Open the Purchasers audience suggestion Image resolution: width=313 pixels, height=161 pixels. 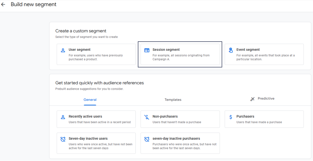pos(264,119)
